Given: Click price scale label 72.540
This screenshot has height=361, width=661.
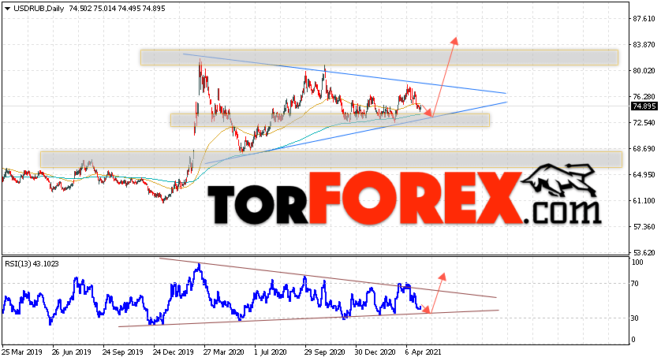Looking at the screenshot, I should (x=644, y=123).
